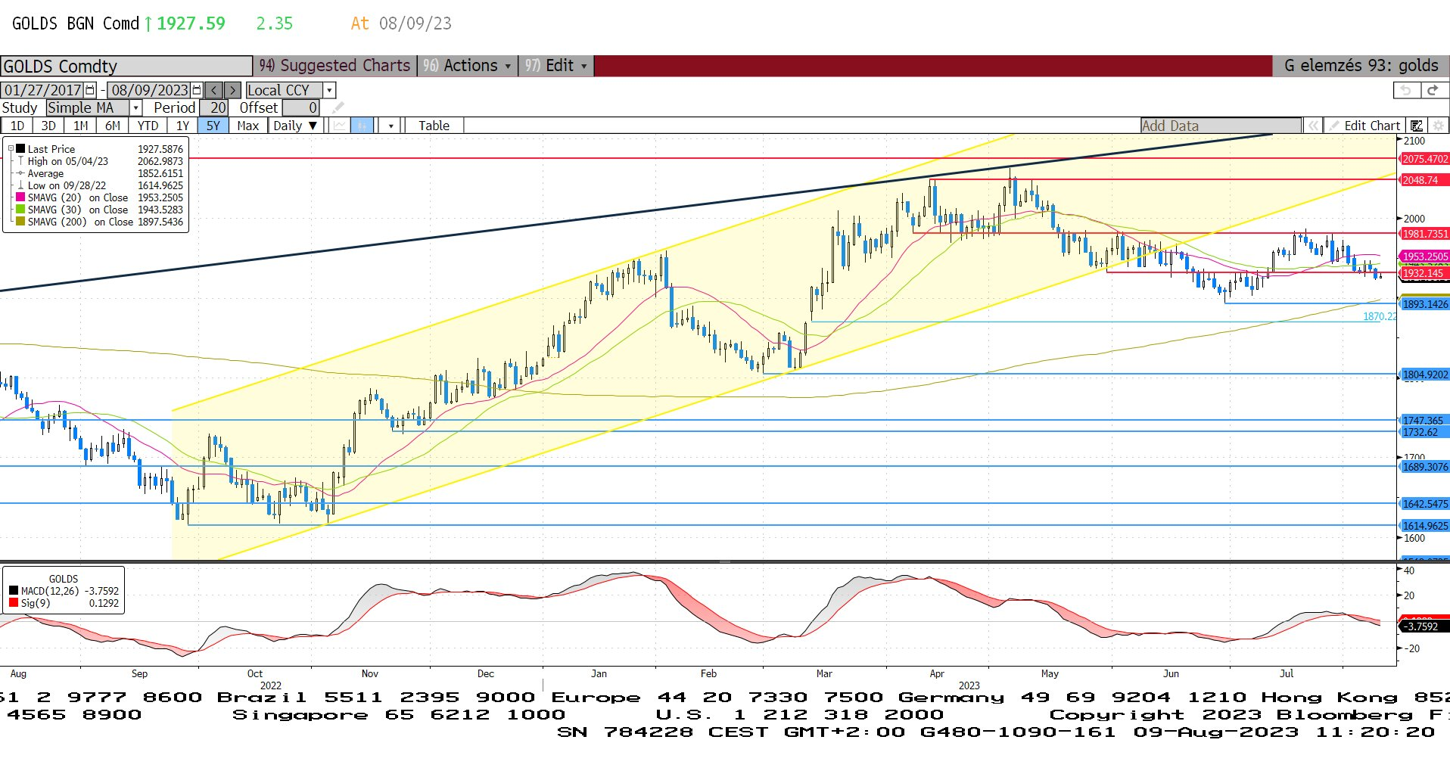
Task: Click the GOLDS Comdty security field
Action: (x=126, y=66)
